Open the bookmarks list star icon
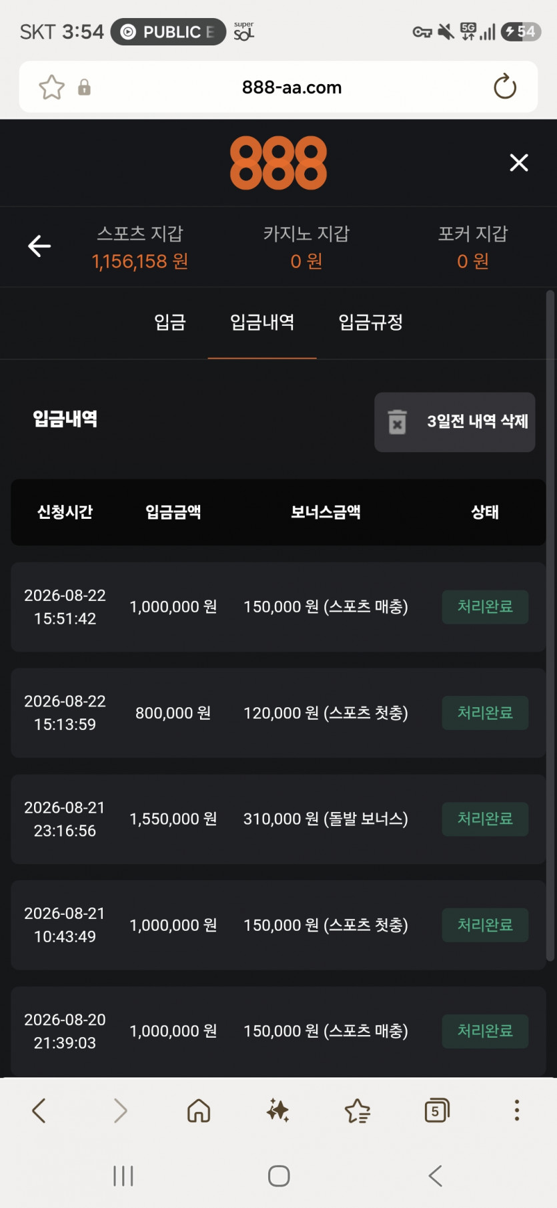The width and height of the screenshot is (557, 1208). (358, 1111)
